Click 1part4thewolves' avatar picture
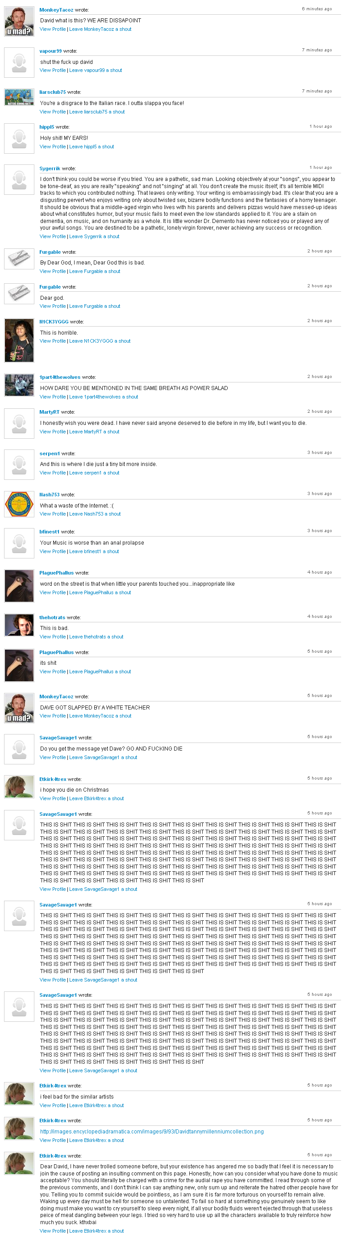Viewport: 346px width, 1238px height. click(x=19, y=385)
